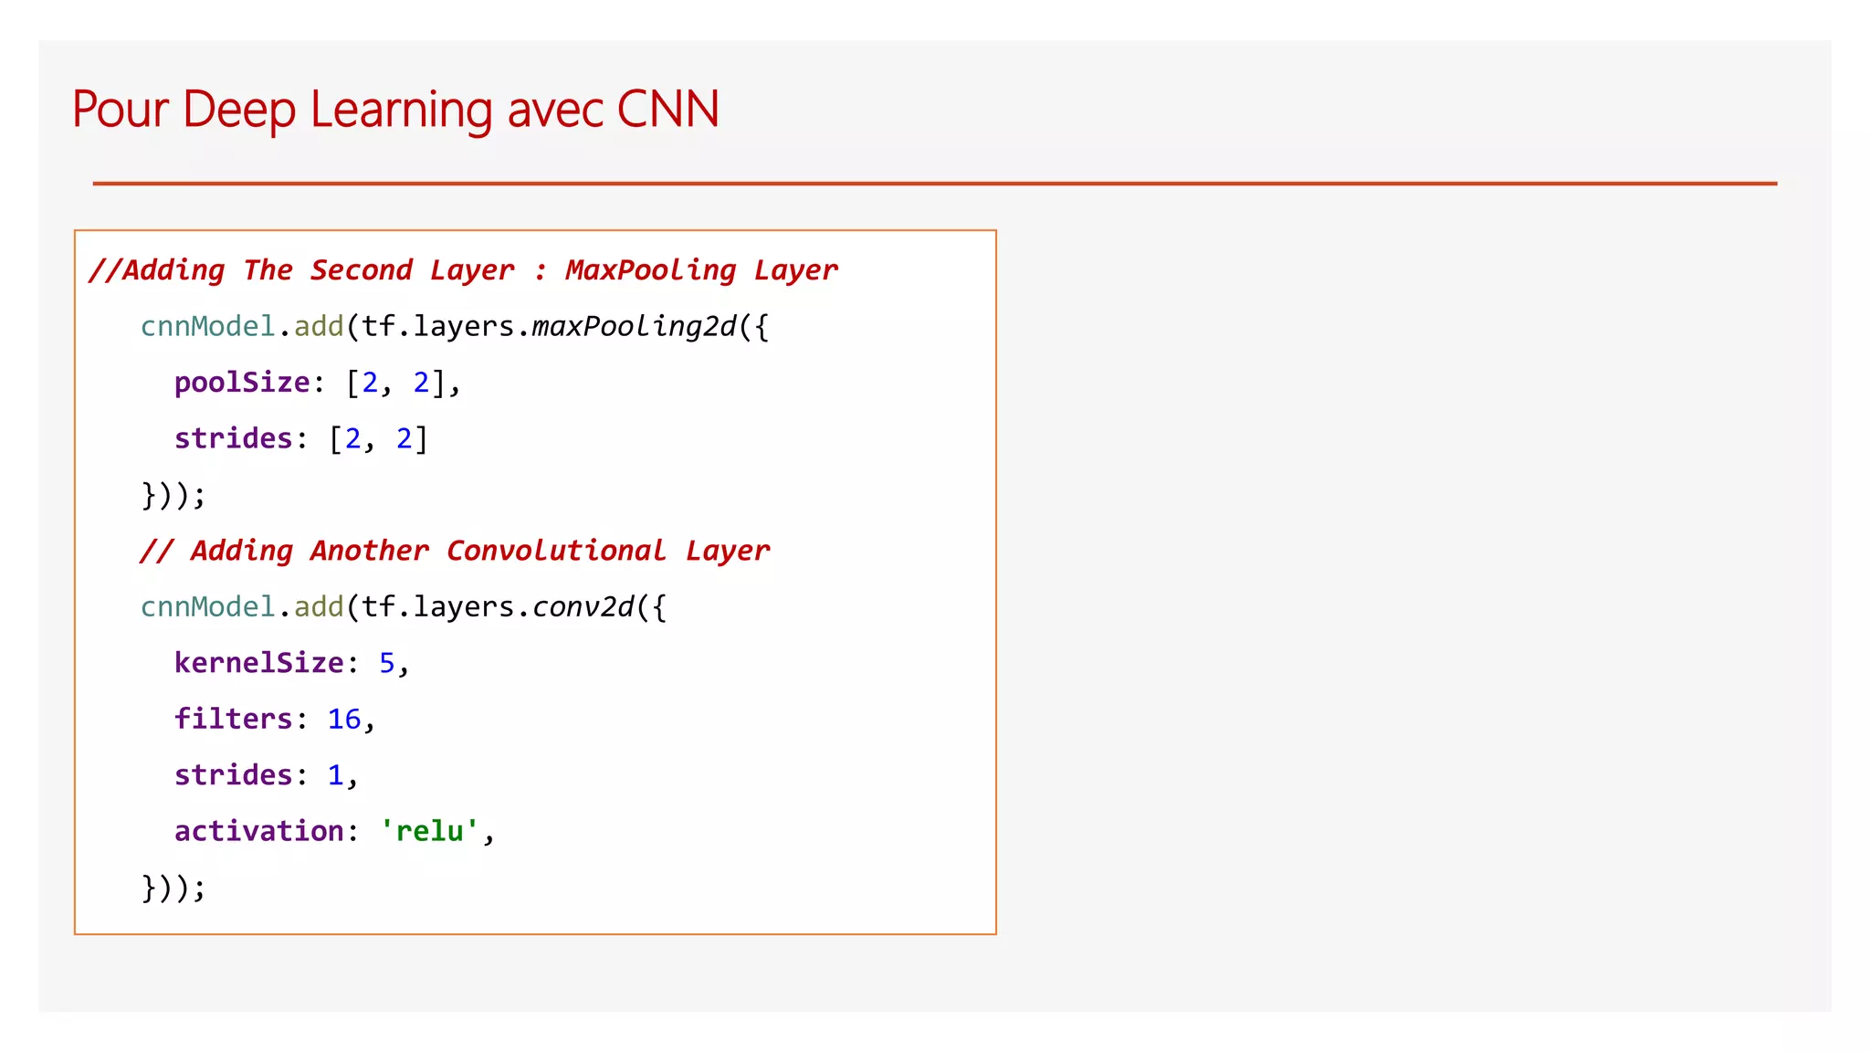1870x1052 pixels.
Task: Click the comment '// Adding Another Convolutional Layer'
Action: pos(455,551)
